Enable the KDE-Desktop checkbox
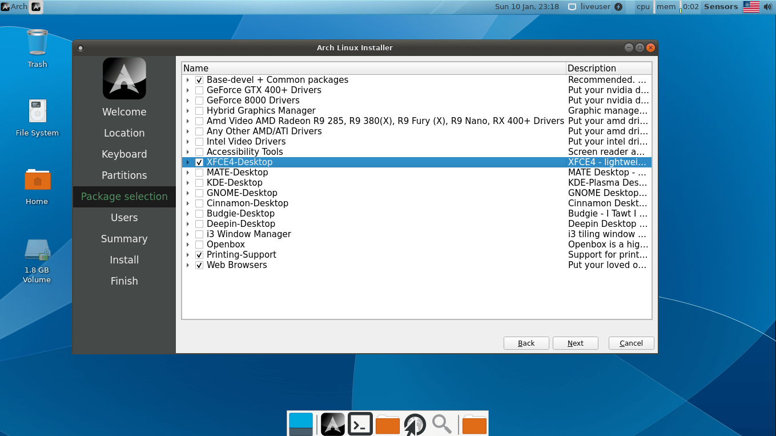 click(x=199, y=183)
